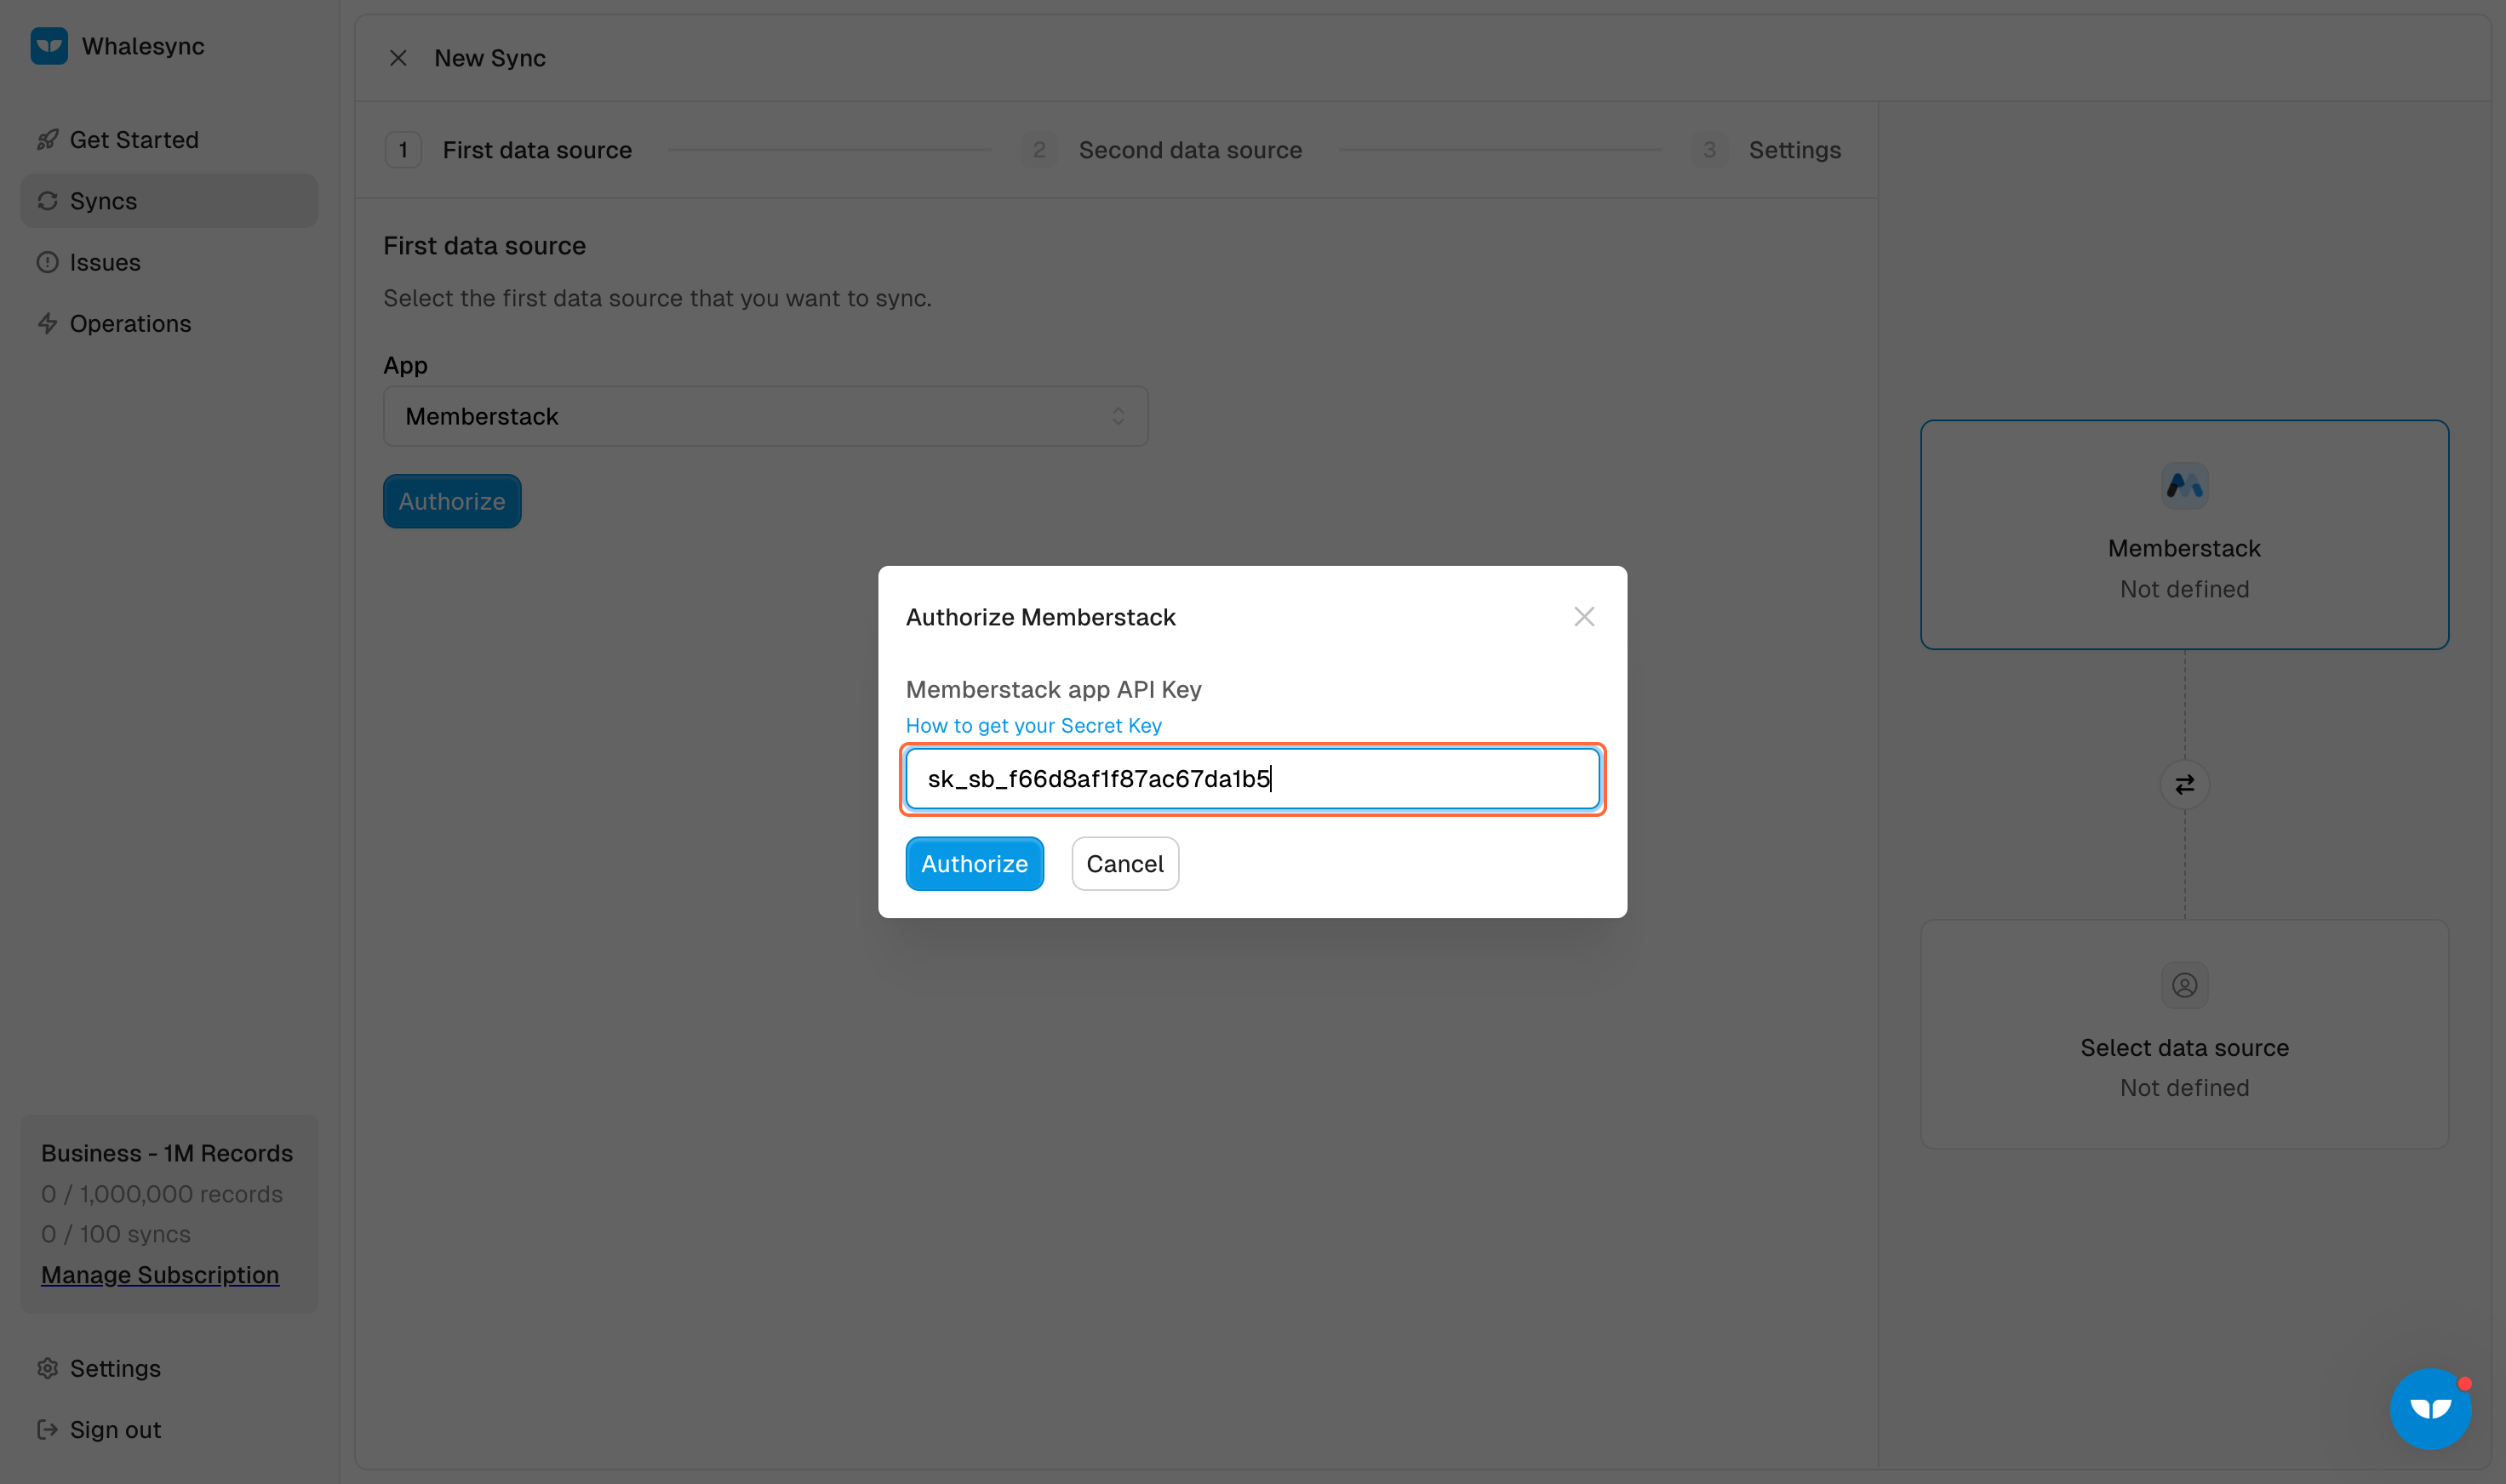Expand the Memberstack App dropdown
This screenshot has width=2506, height=1484.
tap(765, 416)
